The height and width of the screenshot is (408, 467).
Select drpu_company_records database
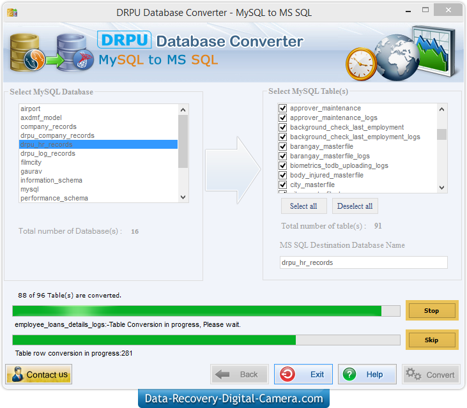click(98, 135)
